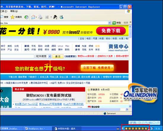The height and width of the screenshot is (131, 163).
Task: Click the vertical scrollbar down arrow
Action: coord(130,106)
